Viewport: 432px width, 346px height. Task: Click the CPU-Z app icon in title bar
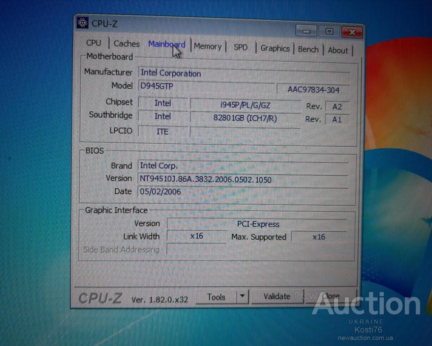(82, 23)
